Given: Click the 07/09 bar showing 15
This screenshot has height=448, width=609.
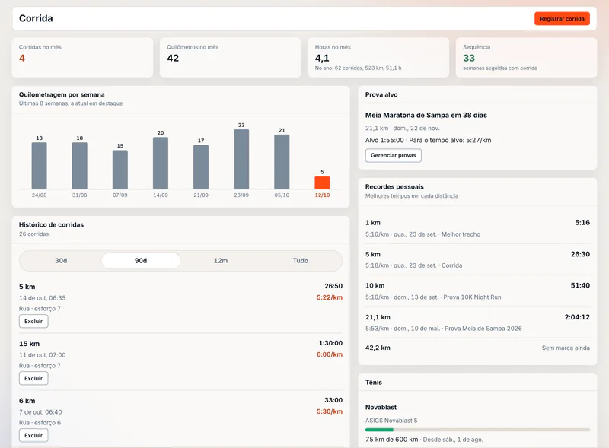Looking at the screenshot, I should pos(120,170).
